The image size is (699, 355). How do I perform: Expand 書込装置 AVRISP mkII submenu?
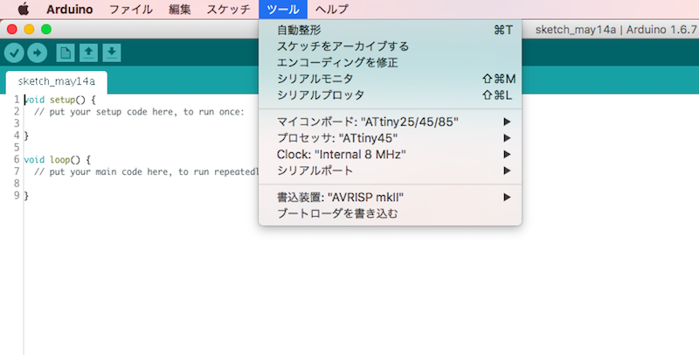point(390,197)
